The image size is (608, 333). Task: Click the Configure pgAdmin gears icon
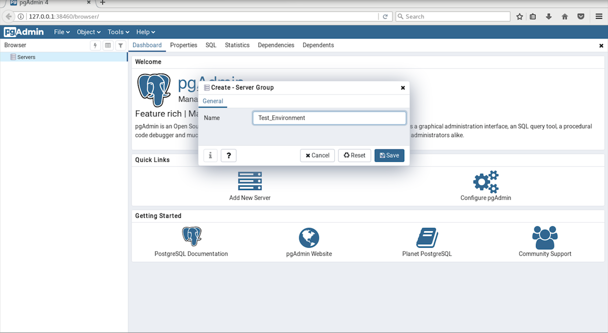click(x=485, y=181)
